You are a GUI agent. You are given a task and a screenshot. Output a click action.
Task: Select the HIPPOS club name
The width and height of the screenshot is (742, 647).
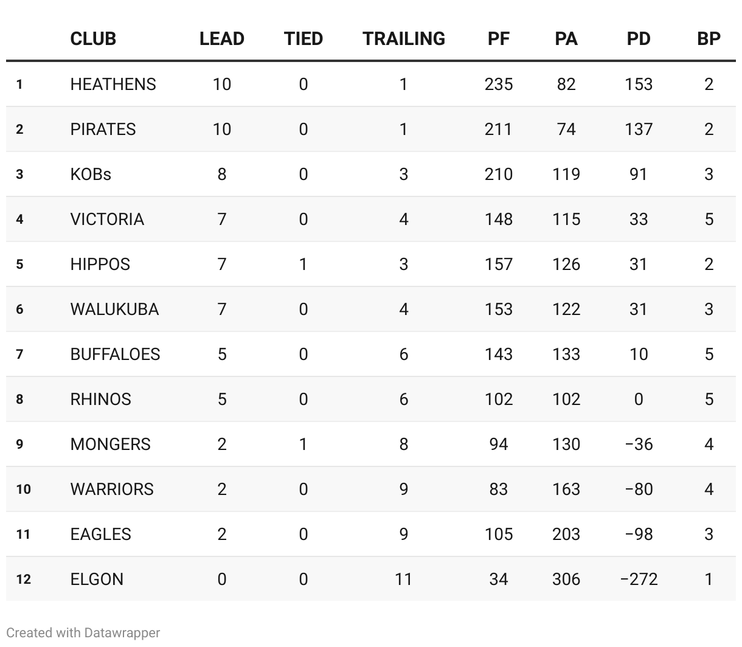coord(100,264)
